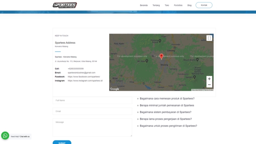Click the Kontak button in header
256x144 pixels.
click(x=204, y=5)
